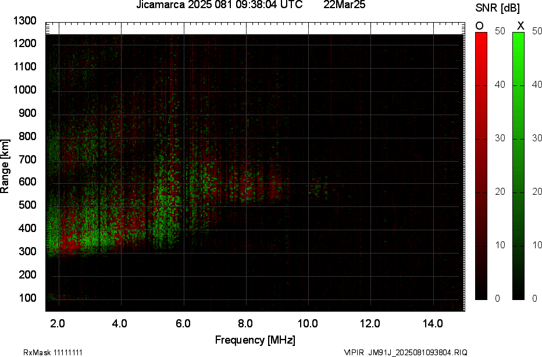Click the "22Mar25" date label
This screenshot has width=542, height=357.
click(345, 5)
